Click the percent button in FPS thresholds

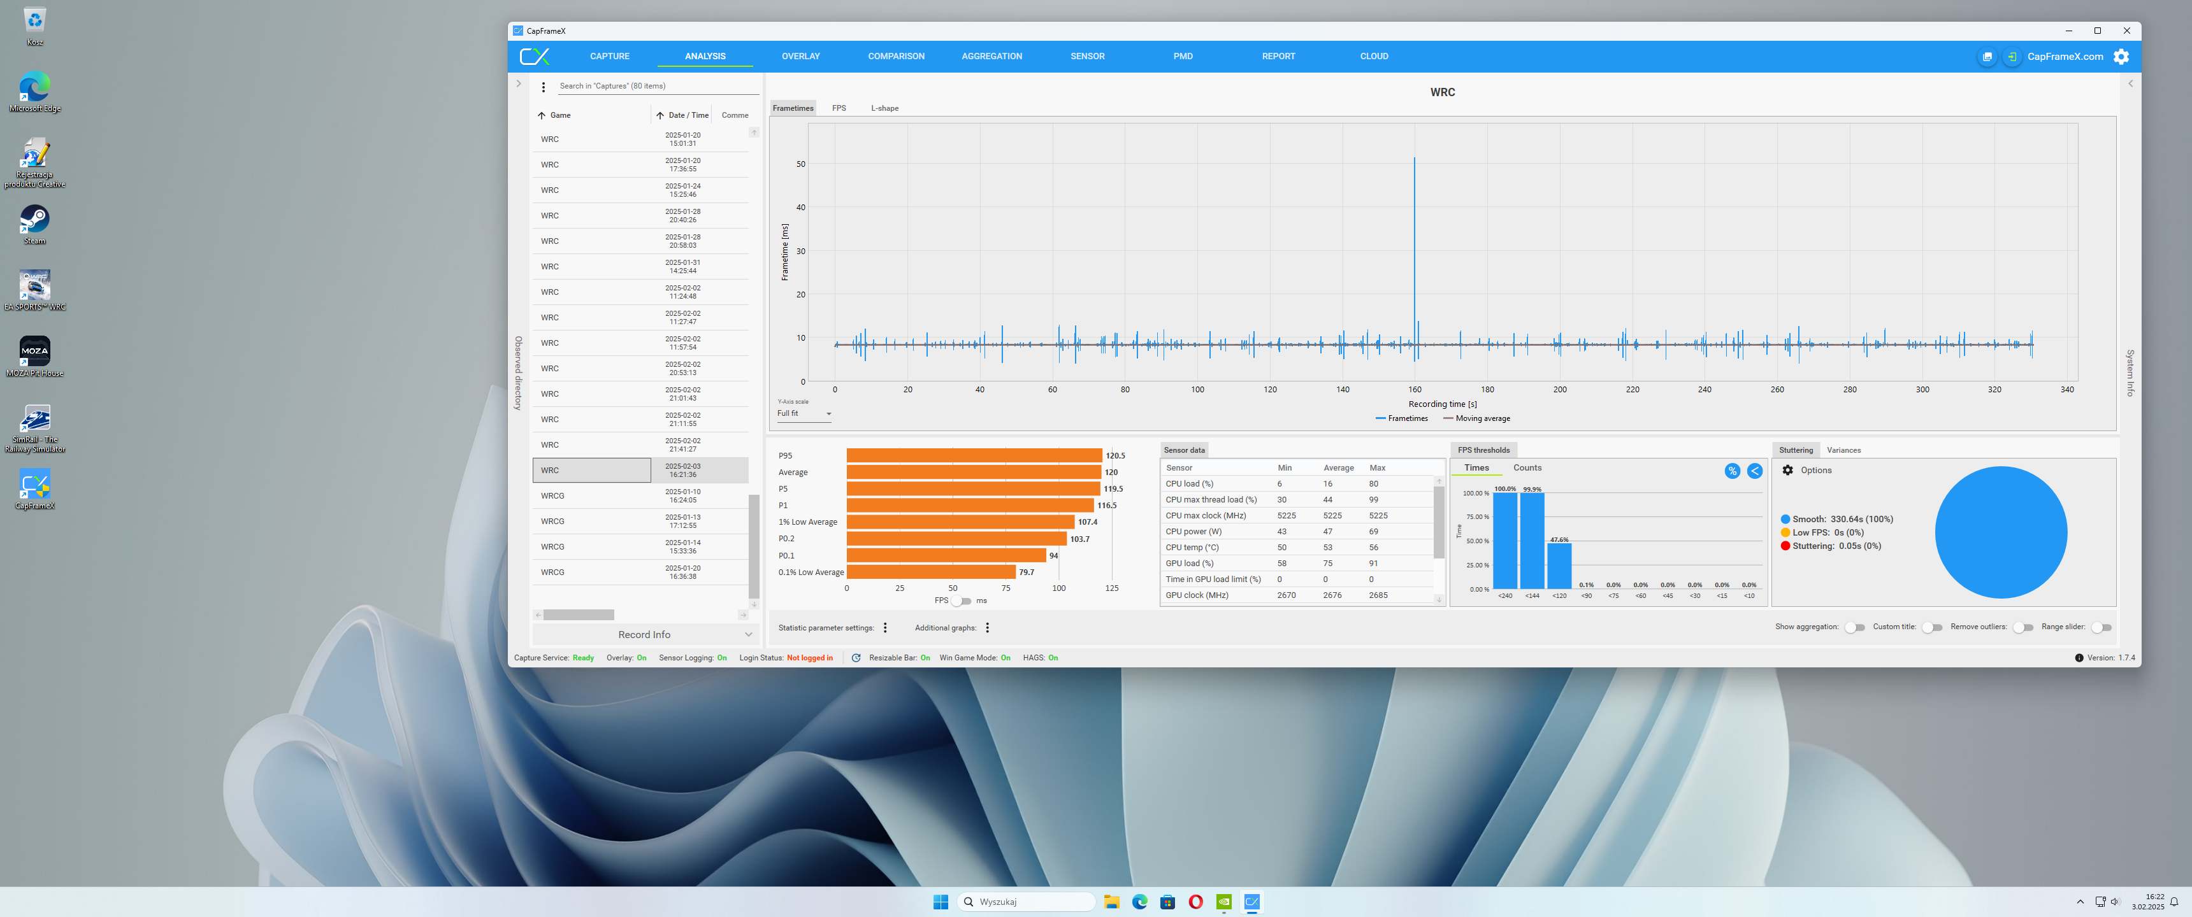[1732, 471]
